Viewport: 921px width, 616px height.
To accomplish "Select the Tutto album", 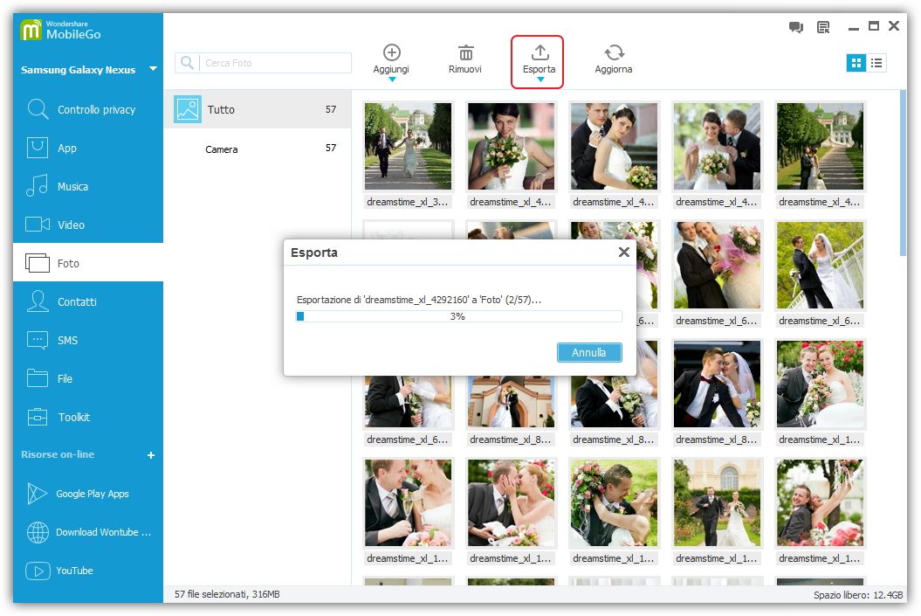I will point(258,109).
